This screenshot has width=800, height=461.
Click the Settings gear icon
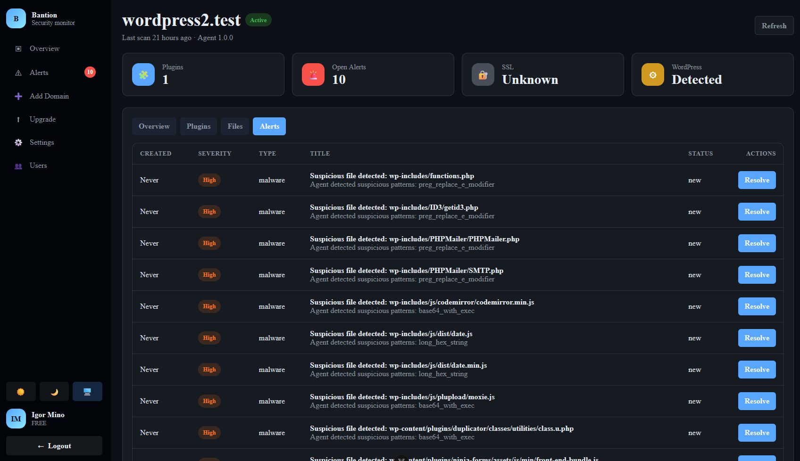tap(18, 142)
